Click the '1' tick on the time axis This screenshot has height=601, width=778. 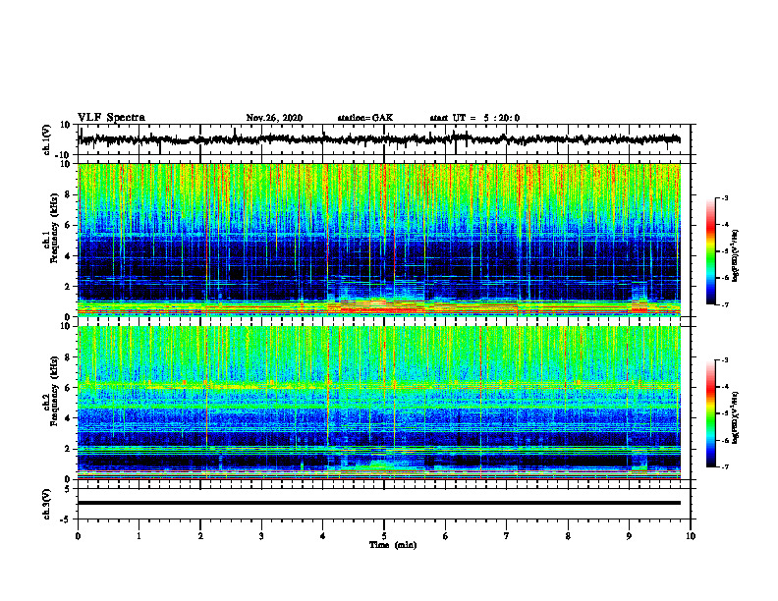tap(139, 536)
